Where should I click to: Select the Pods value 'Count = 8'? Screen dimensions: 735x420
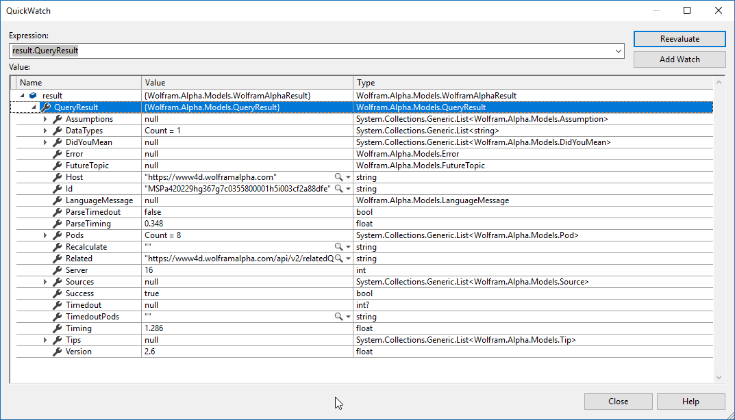(x=162, y=235)
